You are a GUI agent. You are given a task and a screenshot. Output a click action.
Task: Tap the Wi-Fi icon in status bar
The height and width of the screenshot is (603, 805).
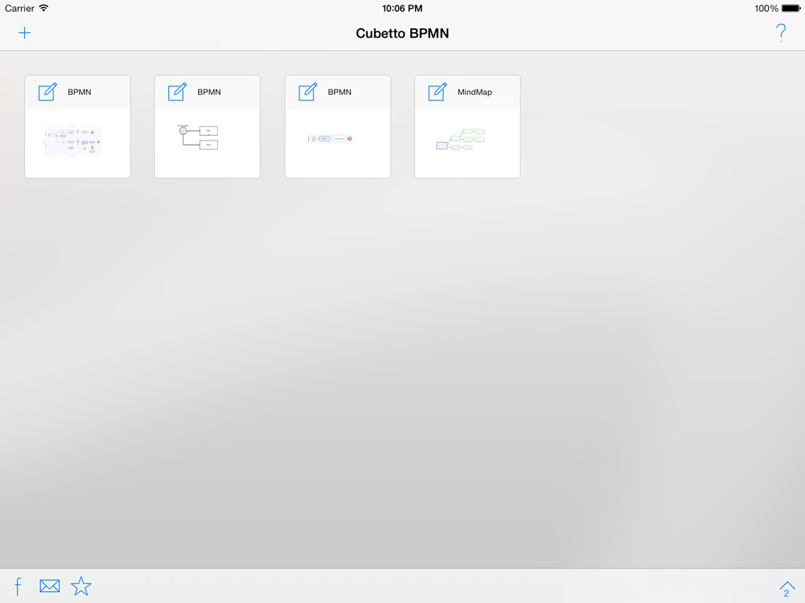click(x=44, y=8)
